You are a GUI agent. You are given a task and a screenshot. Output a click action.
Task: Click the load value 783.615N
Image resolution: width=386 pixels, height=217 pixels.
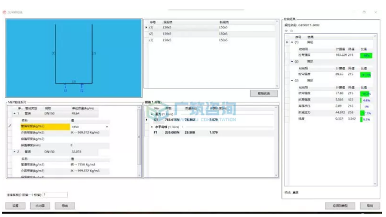click(172, 120)
